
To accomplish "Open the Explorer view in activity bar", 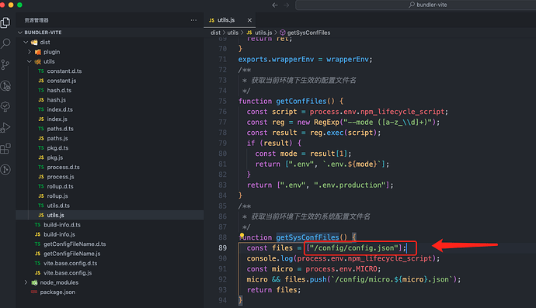I will 5,22.
